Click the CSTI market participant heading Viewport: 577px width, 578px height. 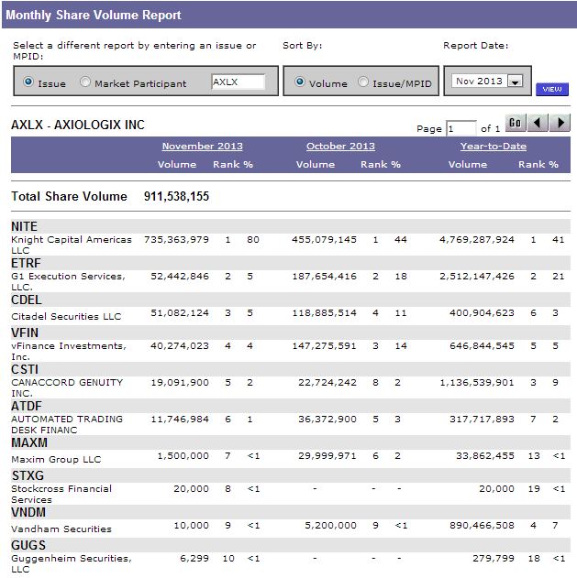coord(25,369)
